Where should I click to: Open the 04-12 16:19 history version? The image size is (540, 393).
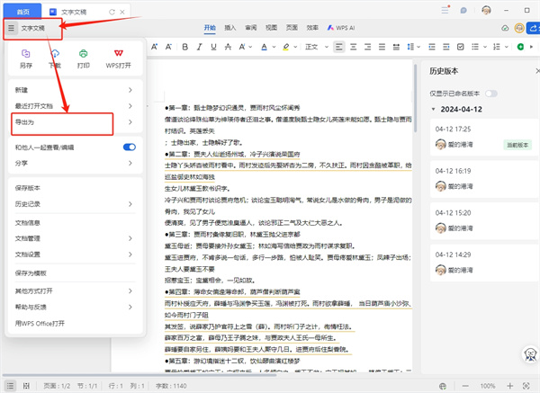click(484, 179)
